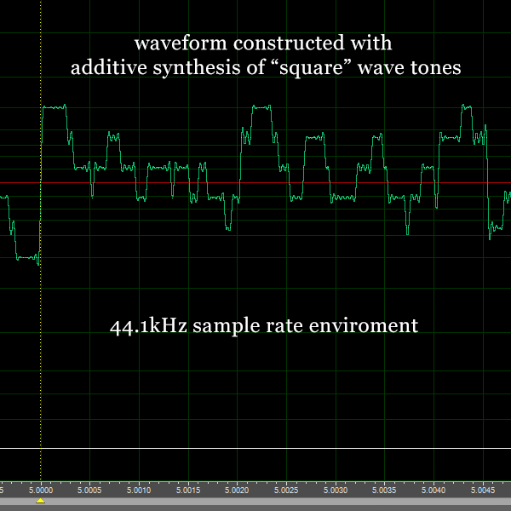511x511 pixels.
Task: Click the 5.0010 time ruler label
Action: [139, 491]
